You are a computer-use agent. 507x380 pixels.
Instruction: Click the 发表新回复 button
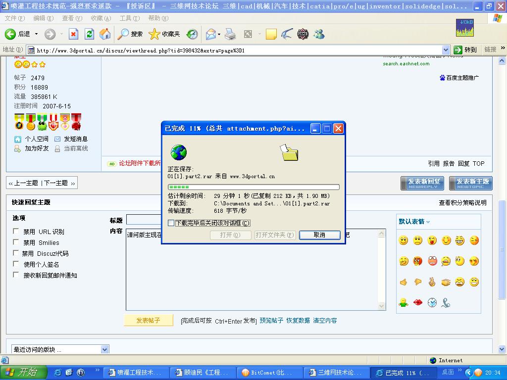422,183
